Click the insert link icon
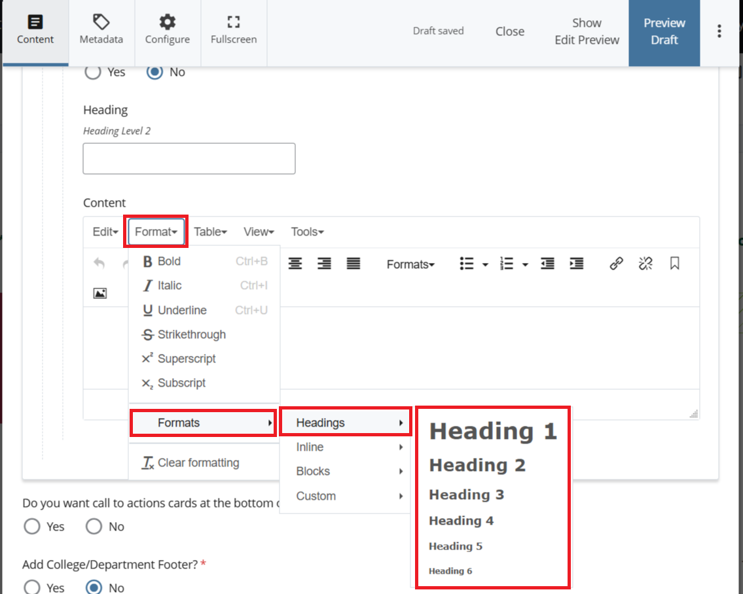The height and width of the screenshot is (594, 743). tap(616, 264)
